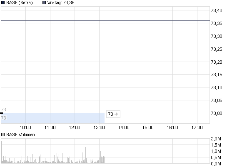Viewport: 227px width, 167px height.
Task: Click the 1,5M volume axis label
Action: 216,145
